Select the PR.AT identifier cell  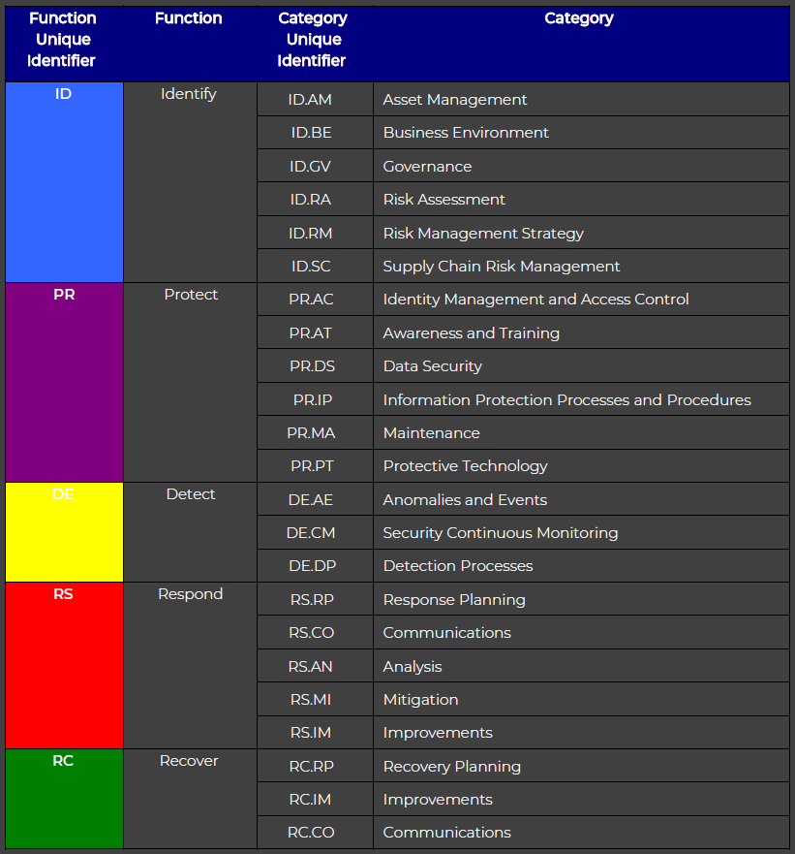315,332
